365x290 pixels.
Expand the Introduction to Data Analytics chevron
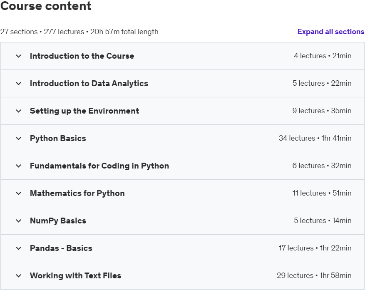point(18,84)
